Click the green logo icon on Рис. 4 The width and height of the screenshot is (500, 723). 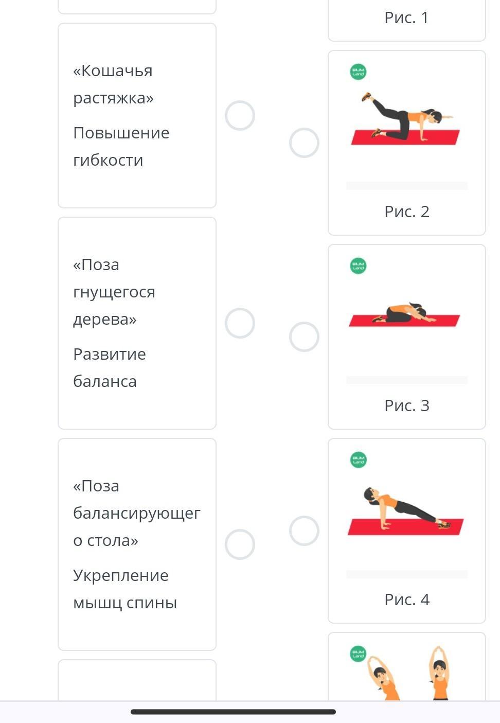click(358, 460)
